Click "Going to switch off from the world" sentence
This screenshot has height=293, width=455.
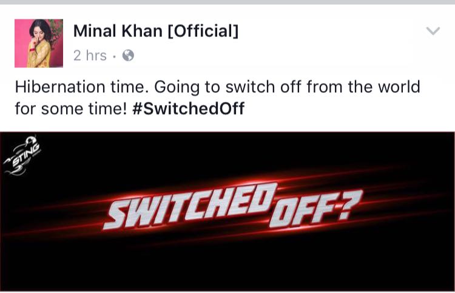[x=288, y=87]
